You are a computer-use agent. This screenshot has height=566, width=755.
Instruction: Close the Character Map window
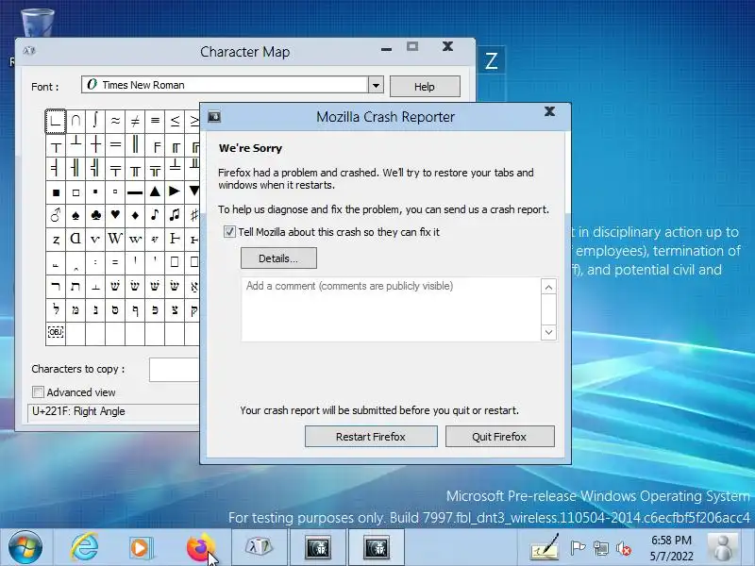pos(447,46)
